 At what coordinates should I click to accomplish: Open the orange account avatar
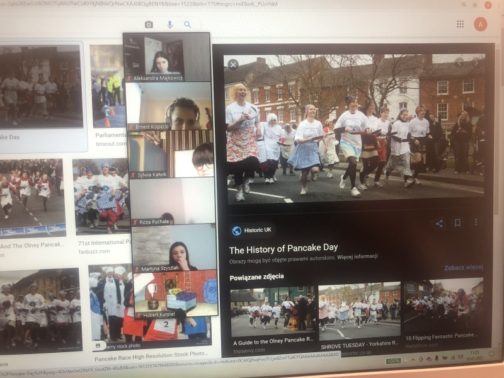tap(480, 24)
